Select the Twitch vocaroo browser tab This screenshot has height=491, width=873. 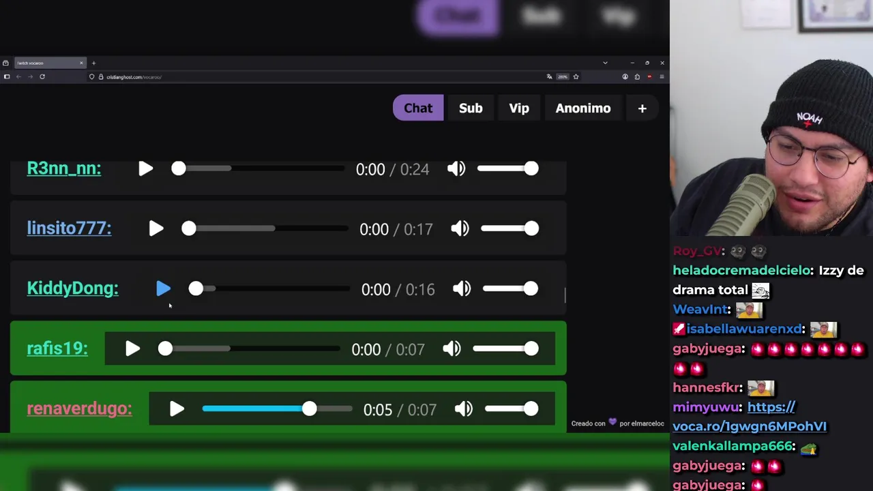[48, 63]
